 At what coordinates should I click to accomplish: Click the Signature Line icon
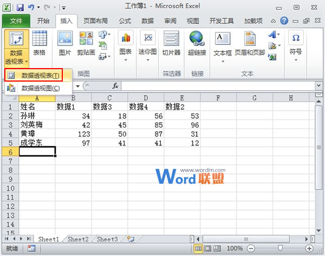(x=272, y=46)
